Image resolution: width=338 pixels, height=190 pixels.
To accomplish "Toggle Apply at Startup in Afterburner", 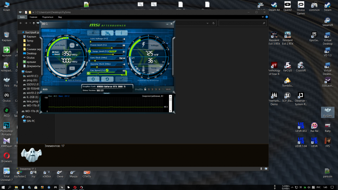I will coord(74,80).
